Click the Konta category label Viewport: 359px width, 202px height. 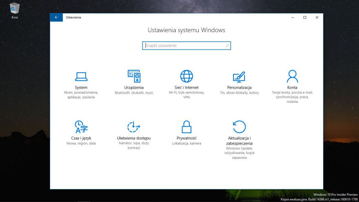tap(292, 88)
